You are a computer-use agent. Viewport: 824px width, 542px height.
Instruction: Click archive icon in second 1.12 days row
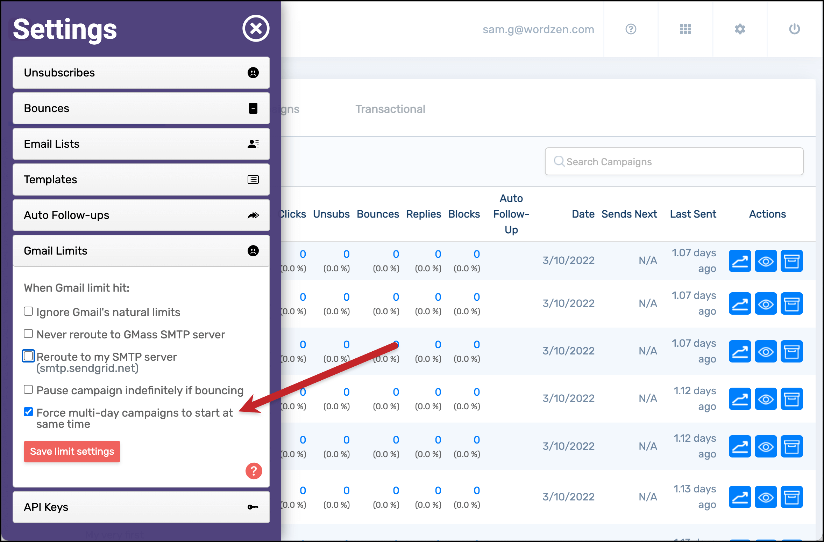(x=791, y=446)
